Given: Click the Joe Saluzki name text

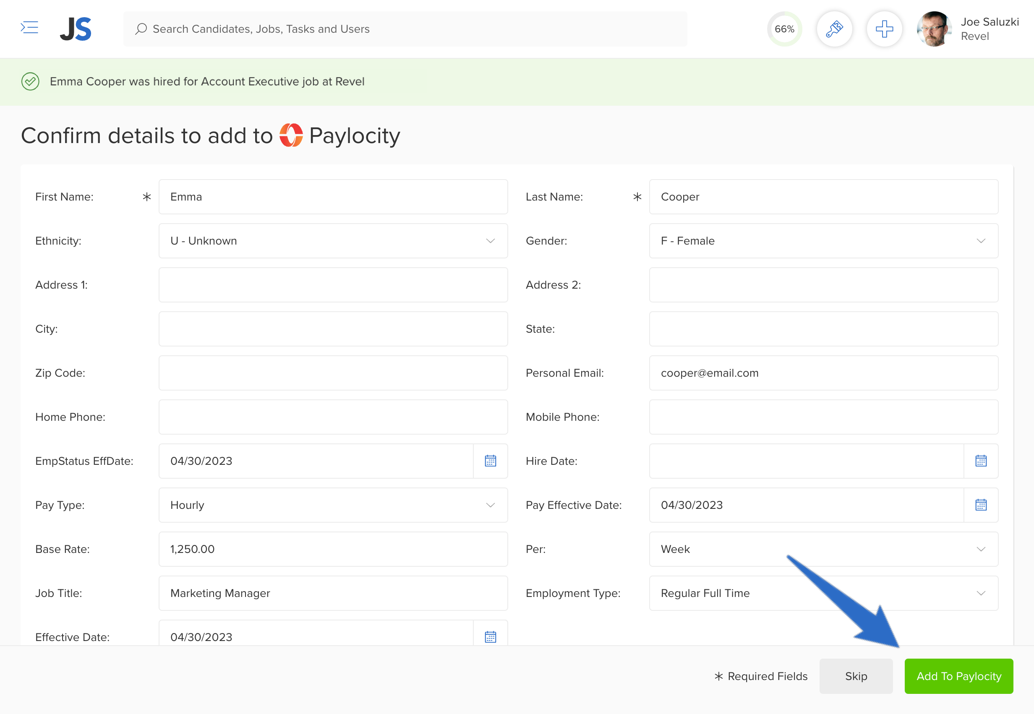Looking at the screenshot, I should coord(990,22).
